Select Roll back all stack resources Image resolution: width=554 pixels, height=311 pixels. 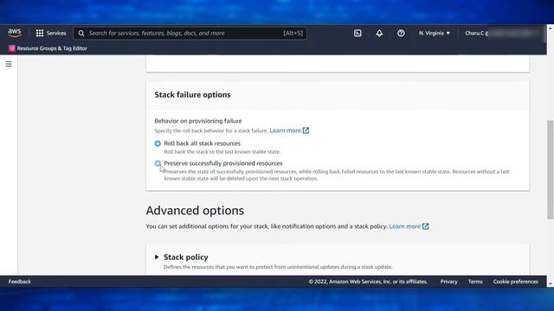click(x=158, y=143)
